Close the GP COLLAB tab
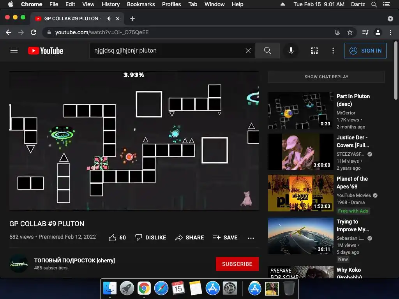399x299 pixels. coord(118,19)
